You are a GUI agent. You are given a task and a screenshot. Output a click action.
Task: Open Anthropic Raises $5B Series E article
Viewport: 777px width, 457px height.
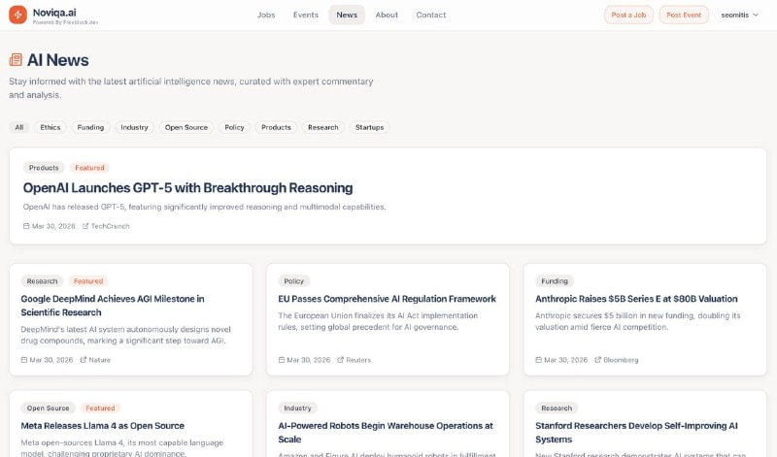coord(636,299)
